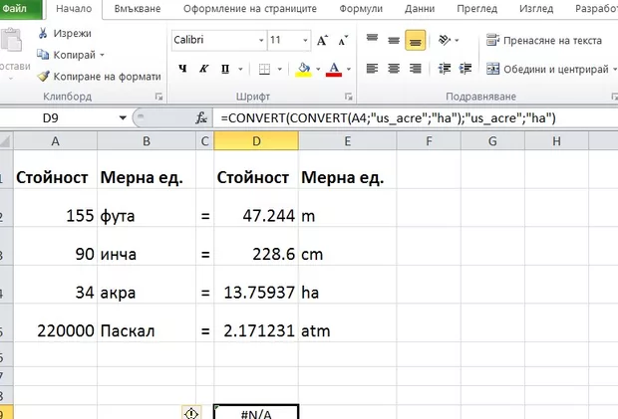
Task: Decrease font size with the small A icon
Action: pyautogui.click(x=343, y=40)
